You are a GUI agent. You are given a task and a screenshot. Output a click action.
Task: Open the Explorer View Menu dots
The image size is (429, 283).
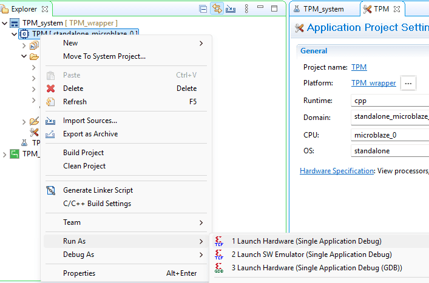(246, 9)
